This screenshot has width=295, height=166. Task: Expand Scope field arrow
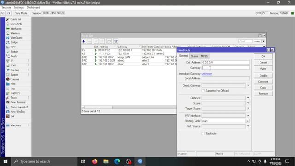(x=248, y=103)
